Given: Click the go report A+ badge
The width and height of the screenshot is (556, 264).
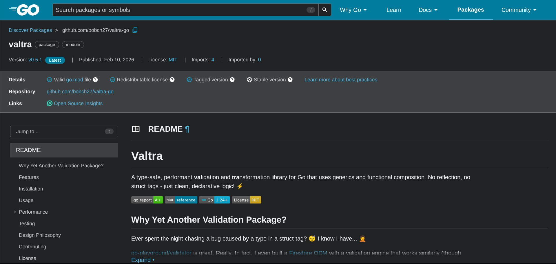Looking at the screenshot, I should [x=147, y=200].
